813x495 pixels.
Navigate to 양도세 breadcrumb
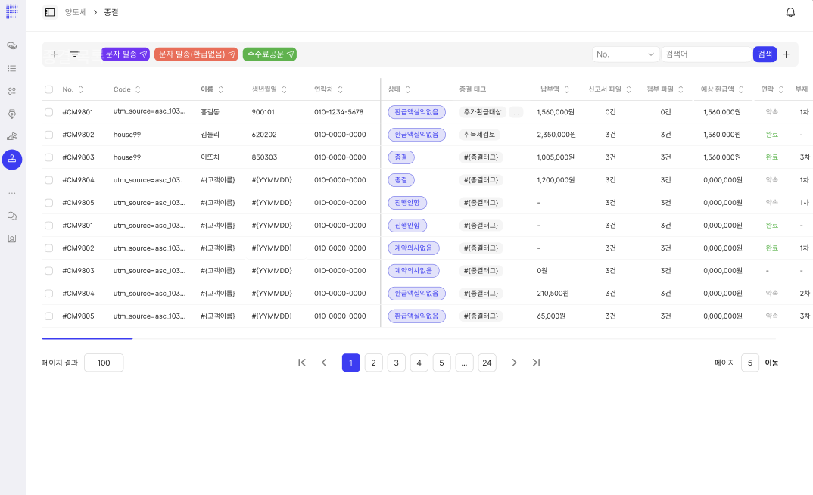pyautogui.click(x=76, y=12)
